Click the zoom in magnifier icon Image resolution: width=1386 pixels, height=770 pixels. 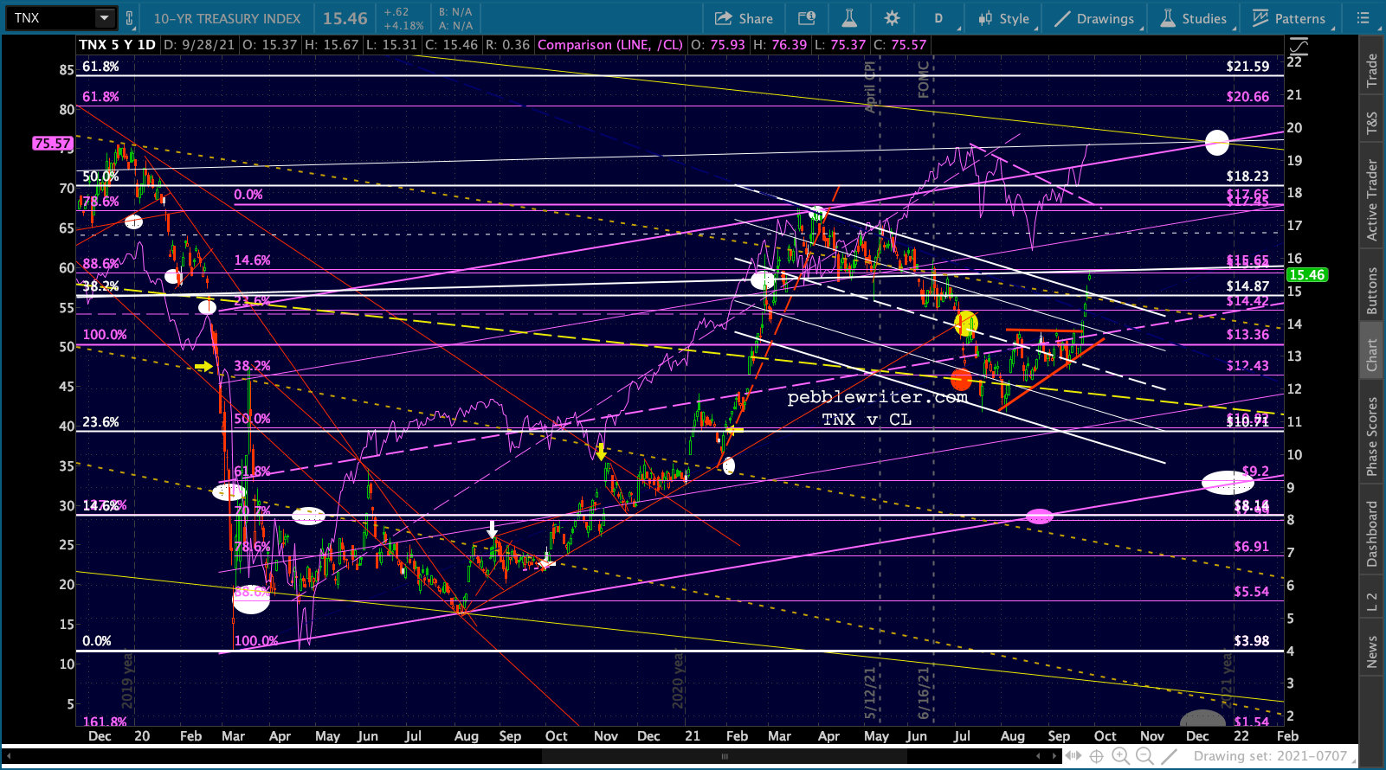[1120, 756]
